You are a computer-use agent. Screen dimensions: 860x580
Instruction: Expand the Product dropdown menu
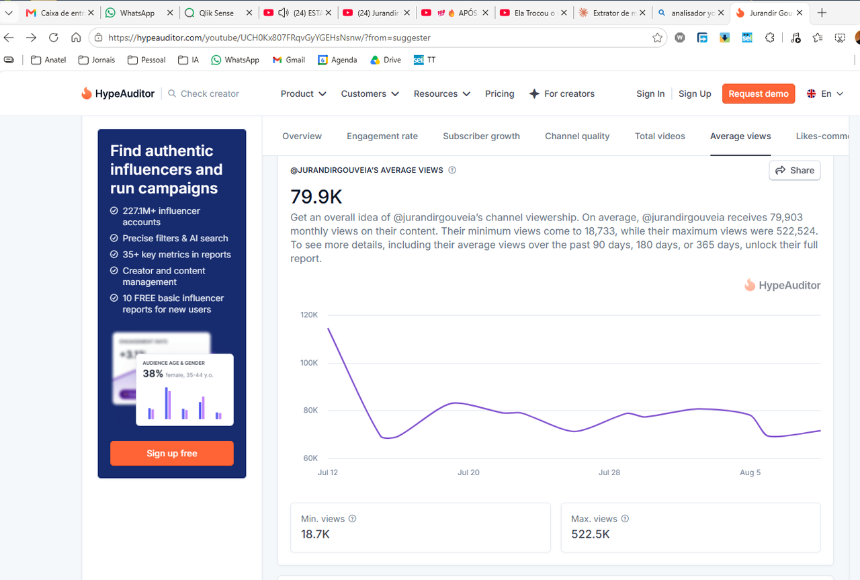pyautogui.click(x=304, y=93)
